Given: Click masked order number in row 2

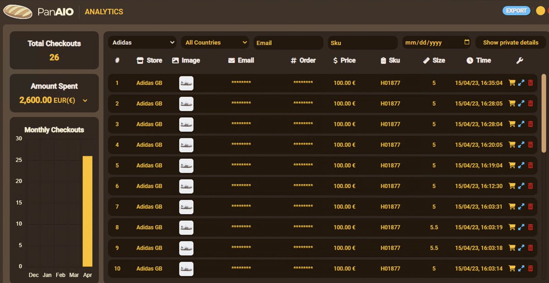Looking at the screenshot, I should click(303, 104).
